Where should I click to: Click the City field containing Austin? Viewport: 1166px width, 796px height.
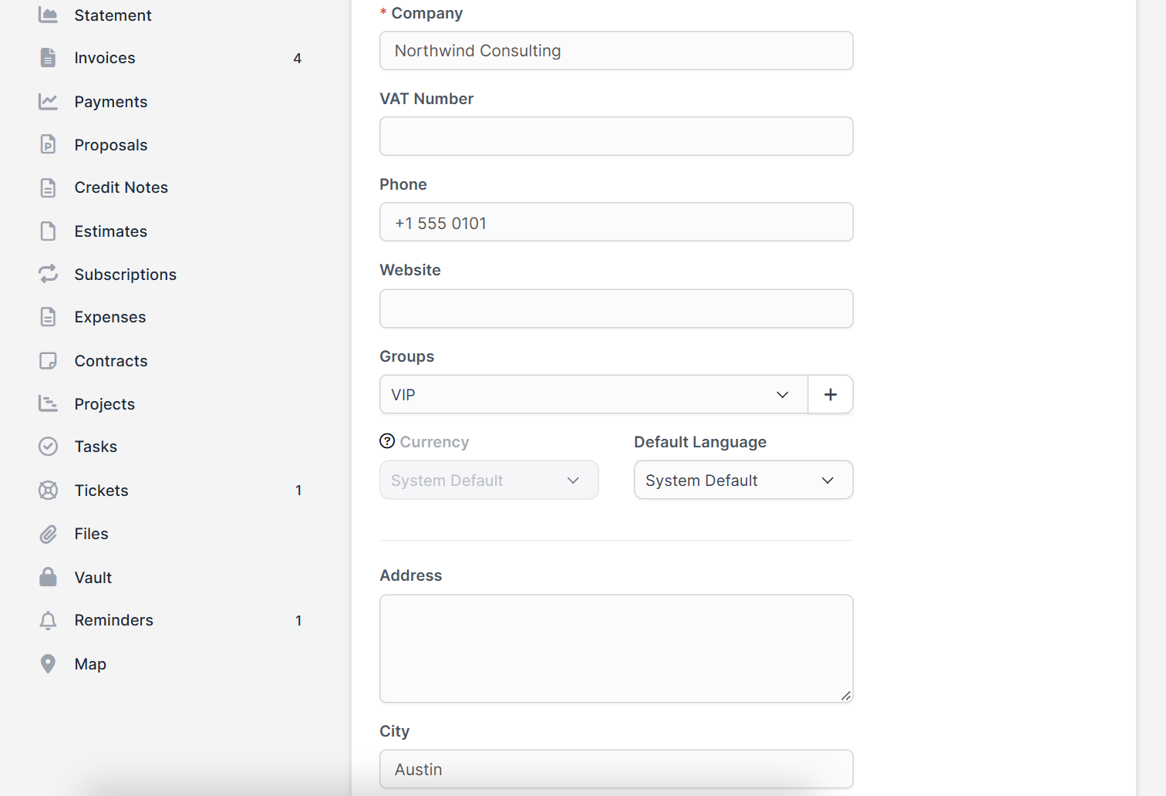pyautogui.click(x=616, y=769)
